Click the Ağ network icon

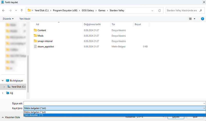7,93
